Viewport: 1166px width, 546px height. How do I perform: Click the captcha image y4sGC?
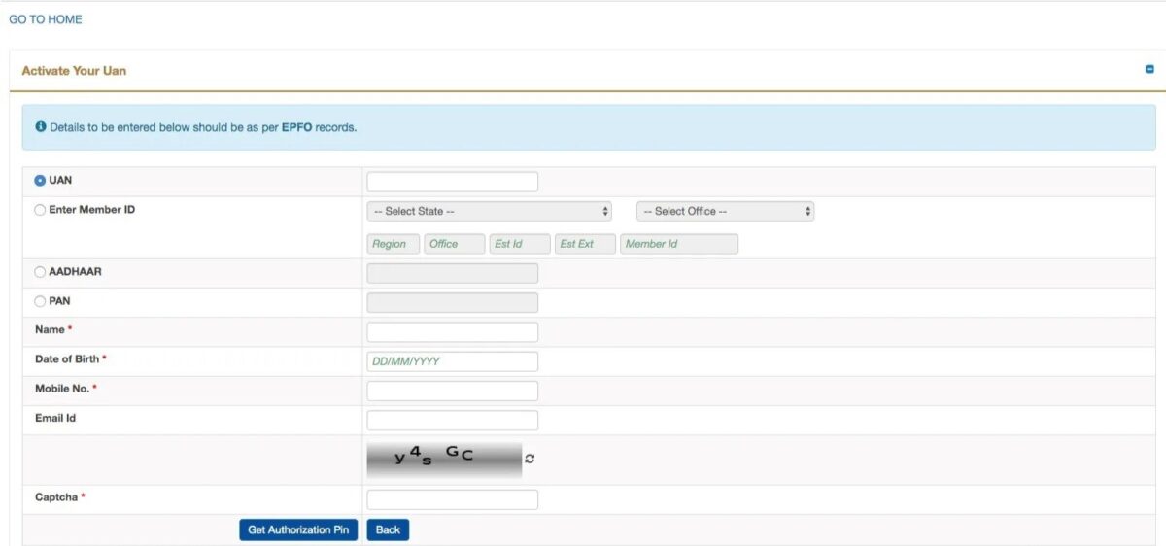[x=444, y=459]
